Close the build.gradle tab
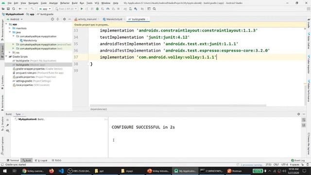311x175 pixels. 147,19
